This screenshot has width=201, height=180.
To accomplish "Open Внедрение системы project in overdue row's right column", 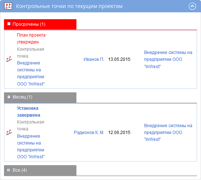I will tap(168, 59).
